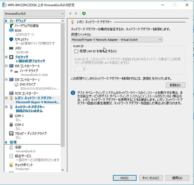Select the ハード ドライブ icon
194x185 pixels.
16,71
